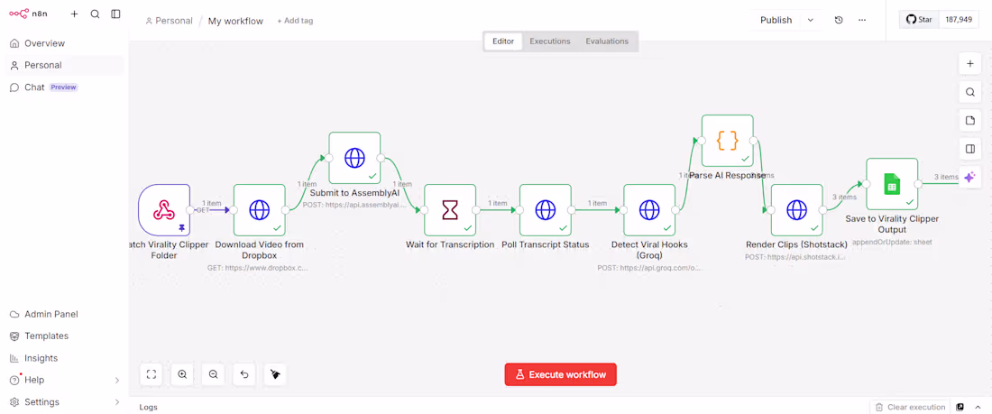
Task: Click the GET dropbox URL subtitle
Action: (x=258, y=268)
